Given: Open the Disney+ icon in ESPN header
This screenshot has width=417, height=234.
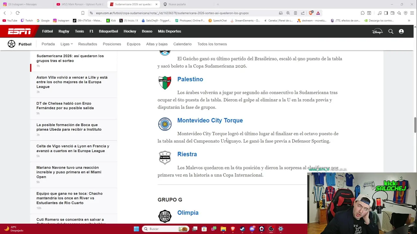Looking at the screenshot, I should point(377,32).
